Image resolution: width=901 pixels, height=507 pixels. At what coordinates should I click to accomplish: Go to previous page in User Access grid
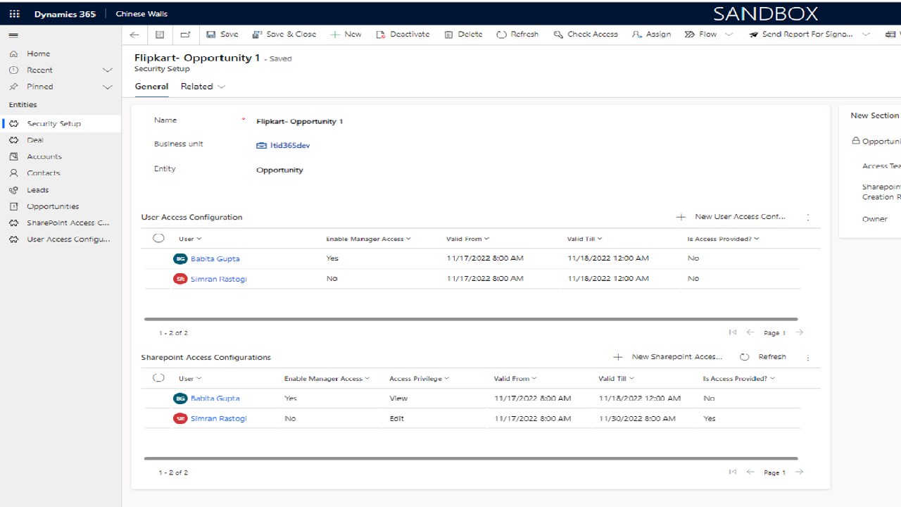click(750, 332)
